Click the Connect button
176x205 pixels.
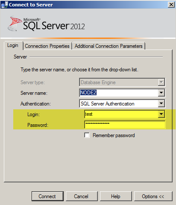[47, 196]
